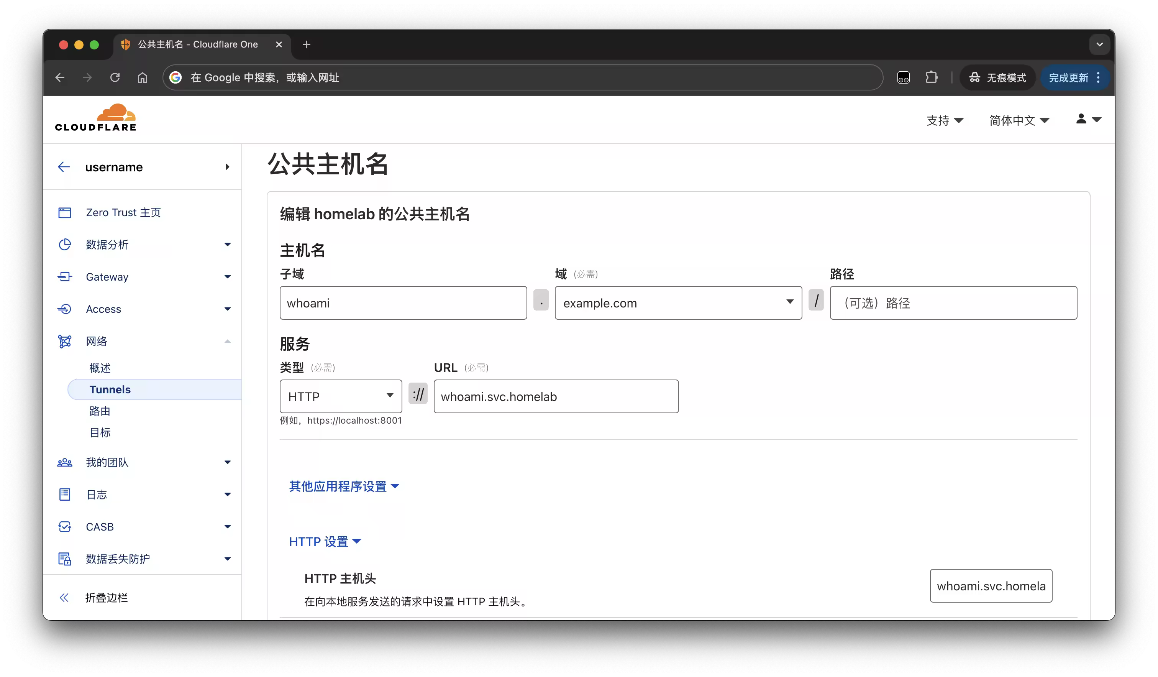The image size is (1158, 677).
Task: Click the browser forward arrow
Action: point(87,78)
